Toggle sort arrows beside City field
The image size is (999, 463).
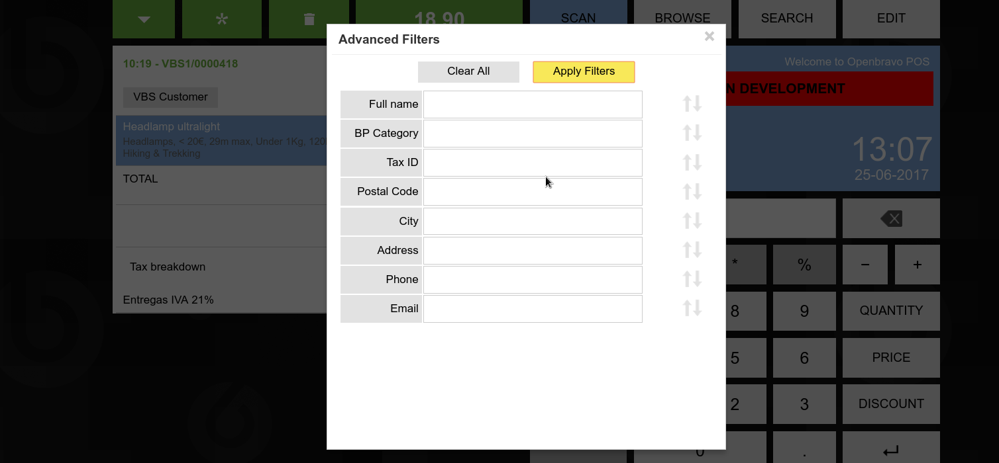692,220
